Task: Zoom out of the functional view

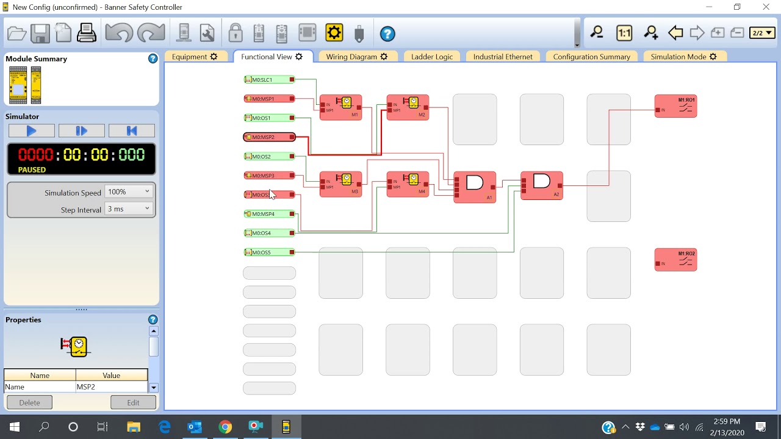Action: point(597,33)
